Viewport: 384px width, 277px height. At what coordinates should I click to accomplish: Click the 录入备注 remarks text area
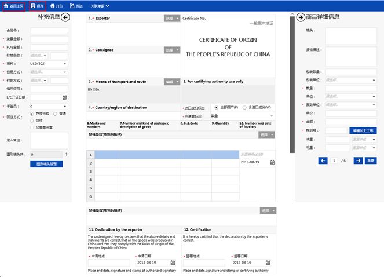tap(49, 140)
